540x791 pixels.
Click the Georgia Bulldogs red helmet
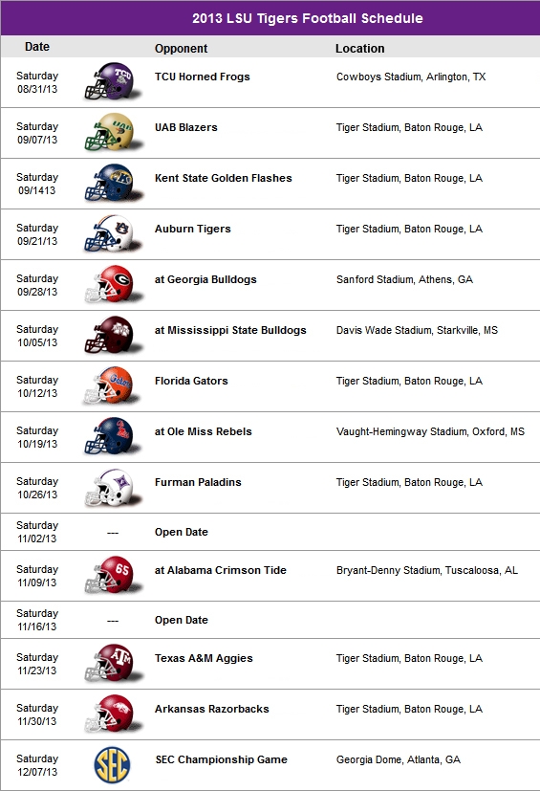click(112, 284)
